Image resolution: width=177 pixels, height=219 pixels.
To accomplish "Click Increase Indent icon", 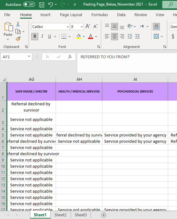I will (137, 36).
